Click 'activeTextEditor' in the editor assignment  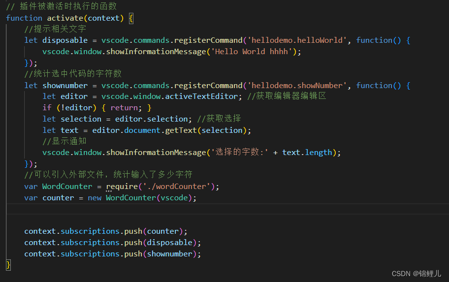201,96
